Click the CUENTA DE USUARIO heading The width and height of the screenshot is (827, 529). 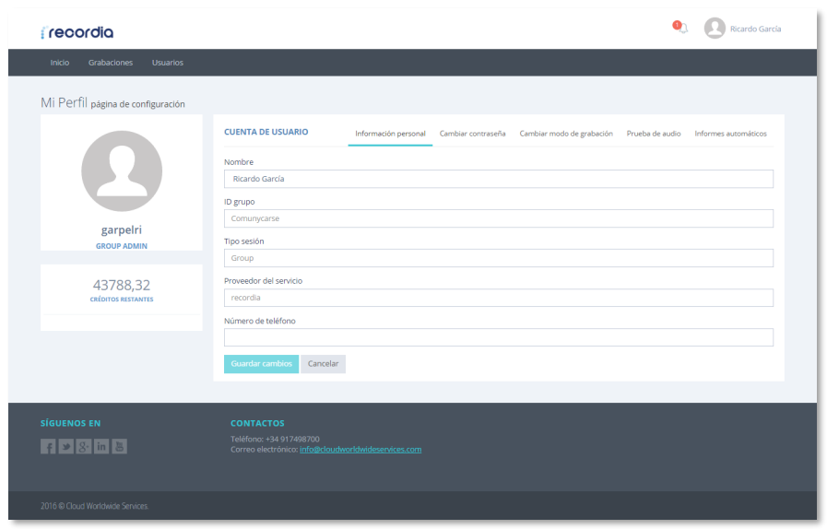pos(266,132)
